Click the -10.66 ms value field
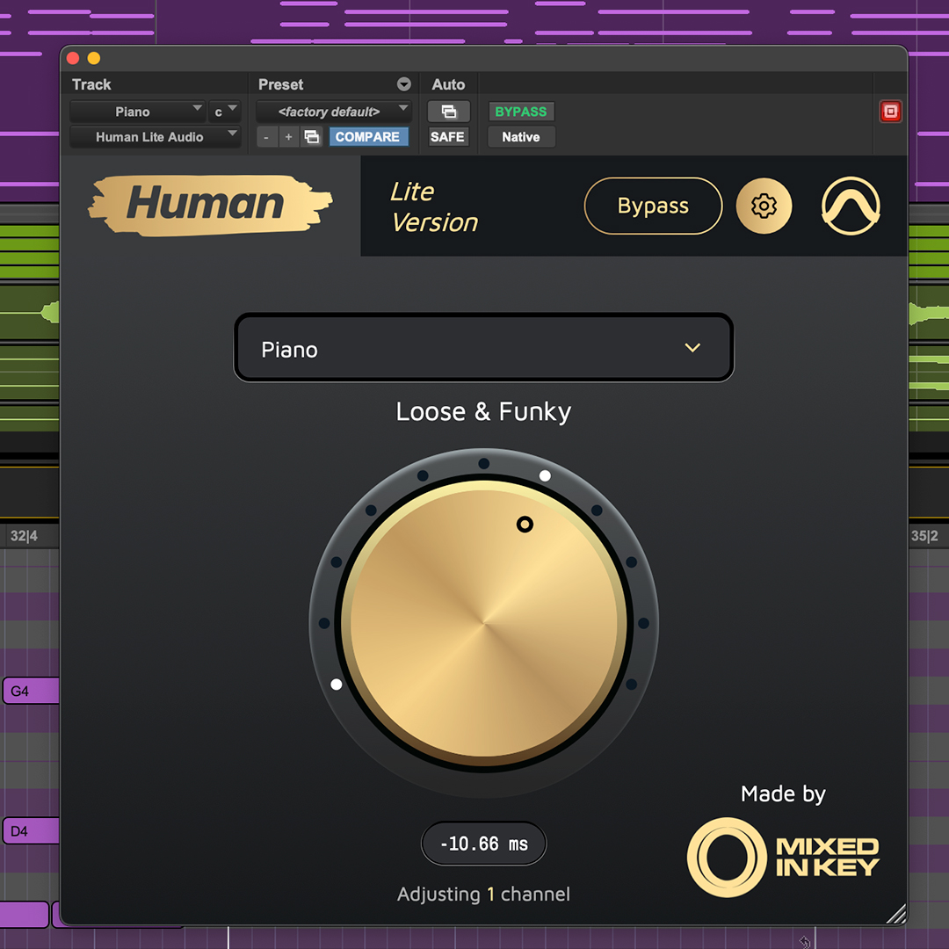949x949 pixels. [483, 844]
